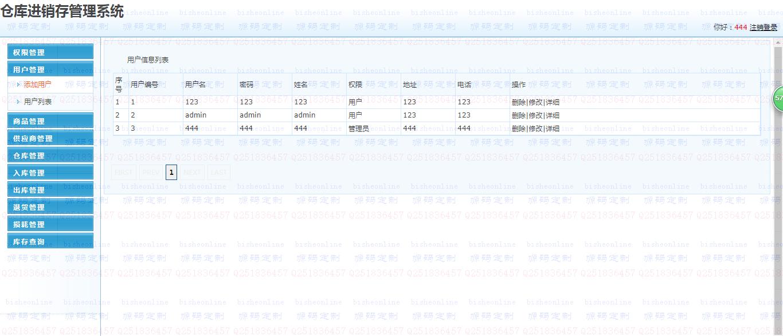Image resolution: width=783 pixels, height=336 pixels.
Task: Click the arrow bullet beside 添加用户
Action: pos(18,84)
